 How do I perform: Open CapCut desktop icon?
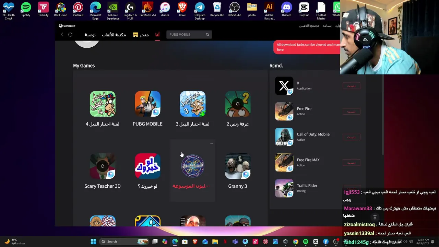[304, 10]
